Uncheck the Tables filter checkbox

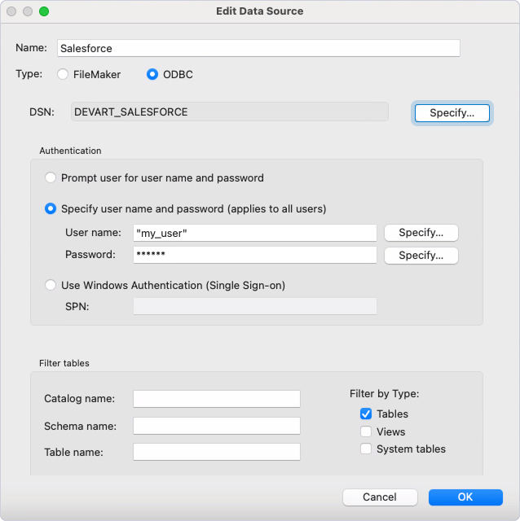[366, 414]
